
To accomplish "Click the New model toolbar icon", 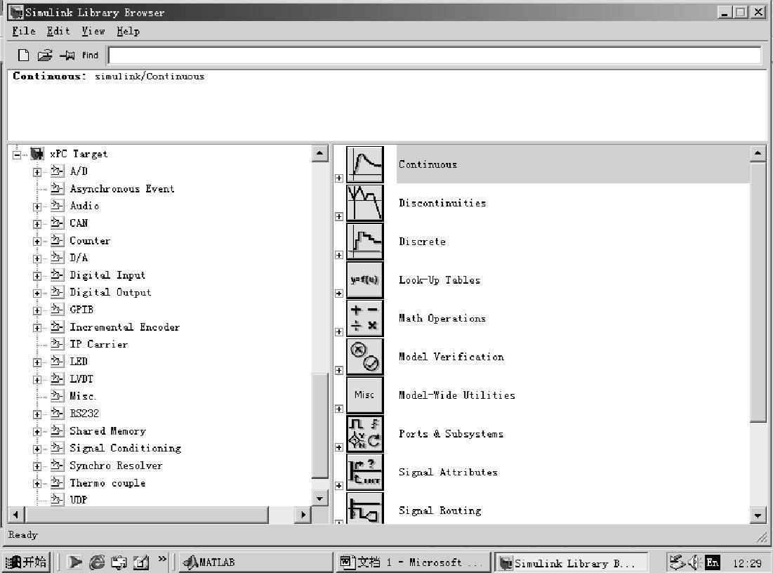I will pos(24,55).
